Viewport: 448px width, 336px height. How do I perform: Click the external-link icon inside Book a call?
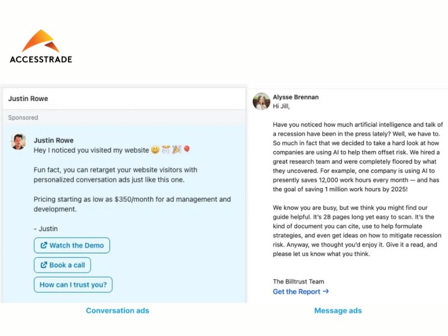(x=44, y=265)
